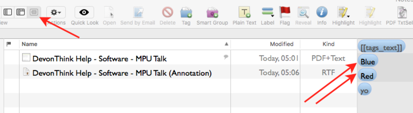Screen dimensions: 413x113
Task: Select the MPU Talk (Annotation) RTF file
Action: point(122,73)
